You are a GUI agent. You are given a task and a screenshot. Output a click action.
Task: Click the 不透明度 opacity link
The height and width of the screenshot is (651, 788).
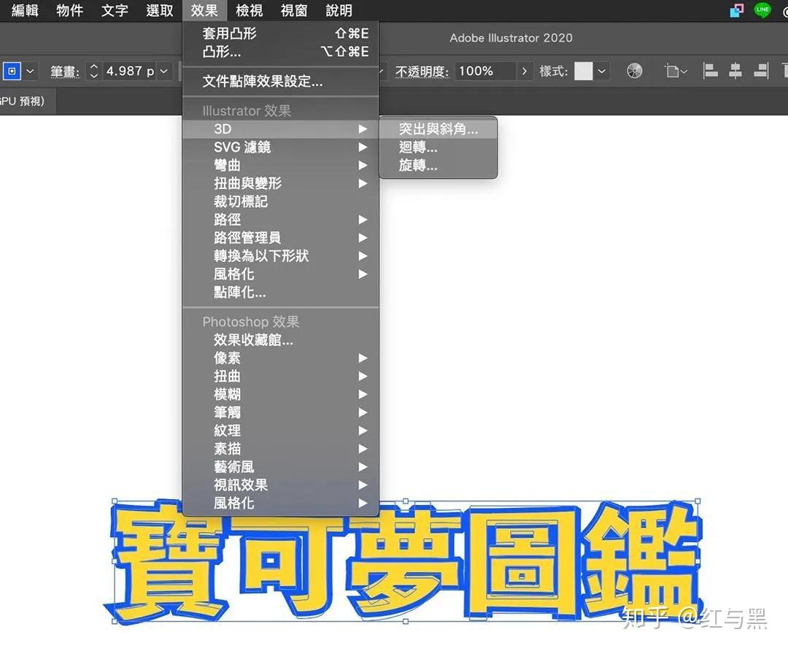coord(422,72)
